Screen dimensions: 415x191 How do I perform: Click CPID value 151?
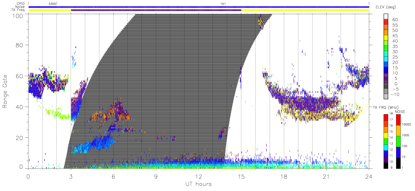click(223, 3)
